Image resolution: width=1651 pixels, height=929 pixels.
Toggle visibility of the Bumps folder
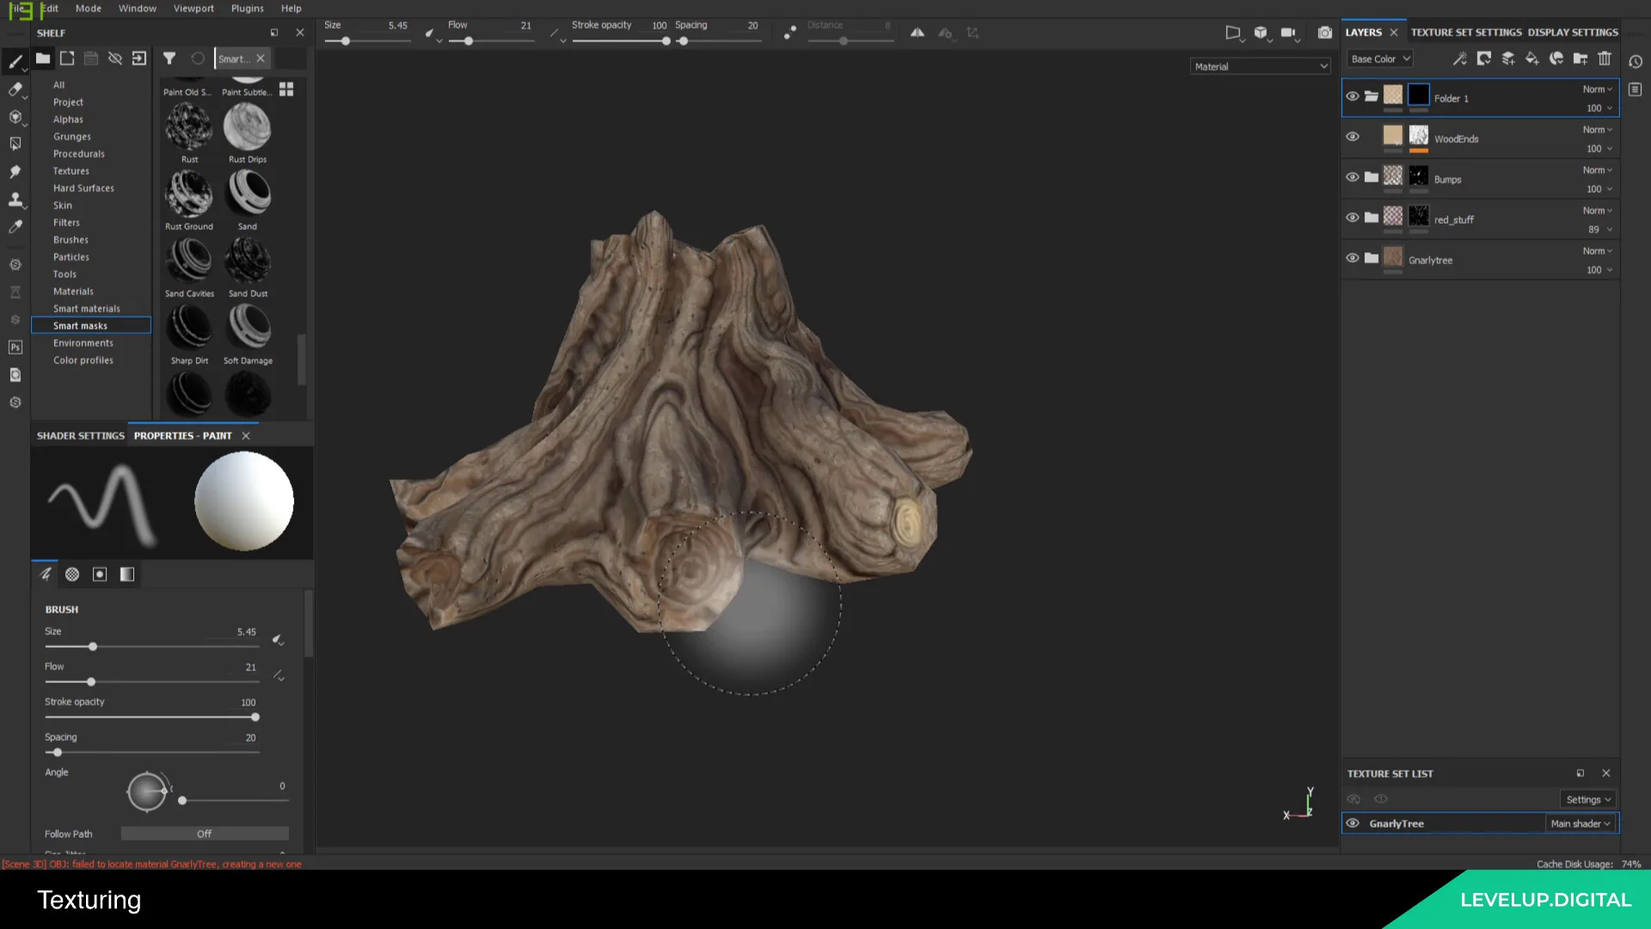(1352, 177)
